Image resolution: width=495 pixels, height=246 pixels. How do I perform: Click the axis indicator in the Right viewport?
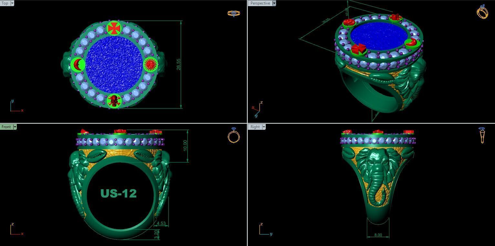(265, 229)
